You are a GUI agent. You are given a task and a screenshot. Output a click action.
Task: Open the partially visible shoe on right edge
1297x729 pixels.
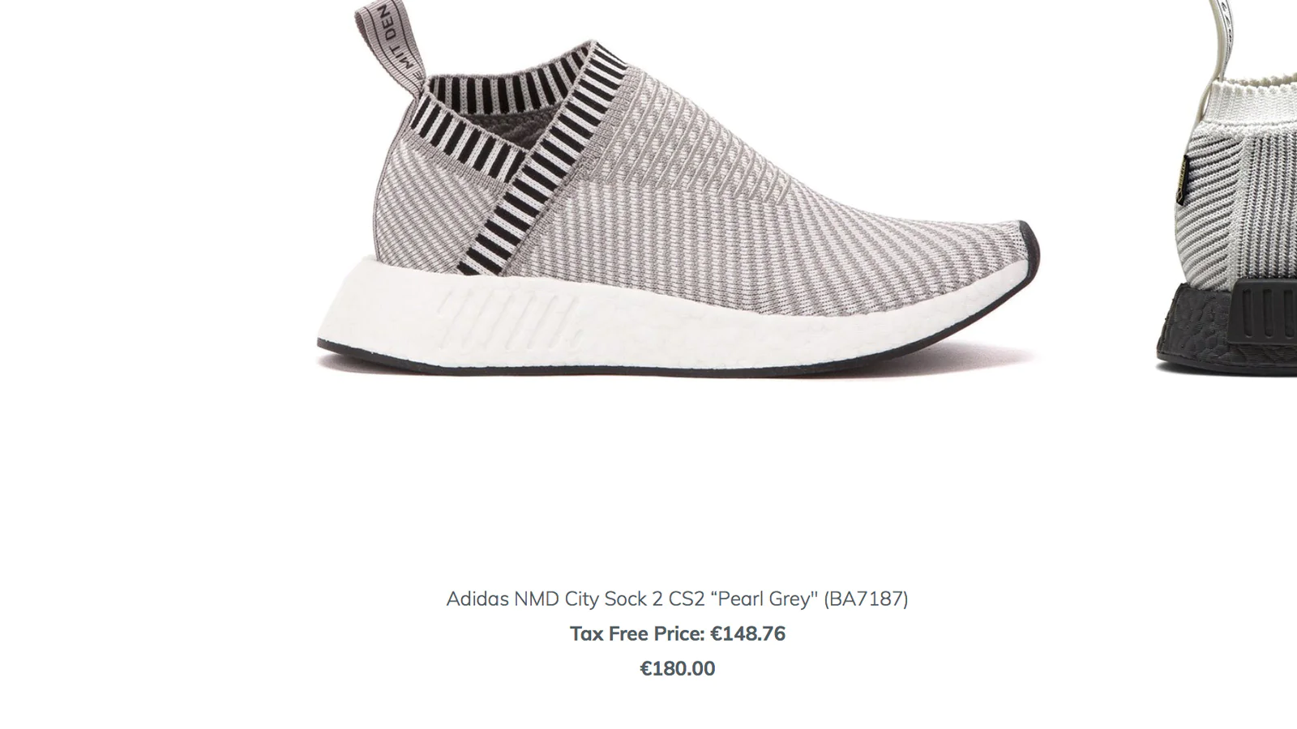(1227, 188)
